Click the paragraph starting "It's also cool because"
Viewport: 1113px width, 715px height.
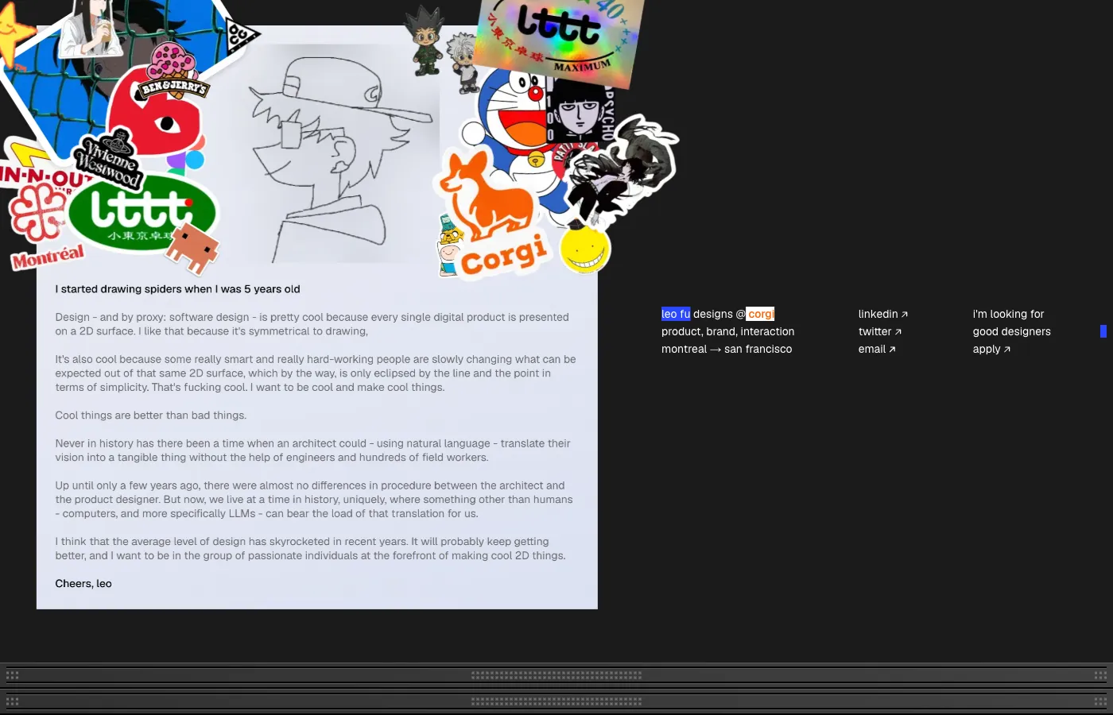316,373
